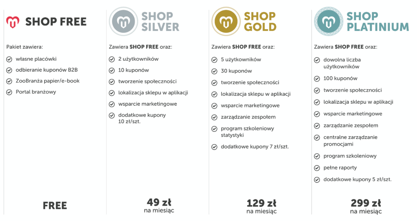Click checkmark next to własne placówki

tap(9, 59)
